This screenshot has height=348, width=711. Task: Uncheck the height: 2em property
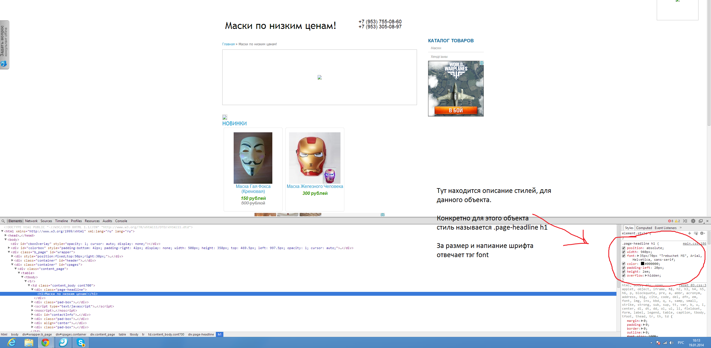coord(624,272)
